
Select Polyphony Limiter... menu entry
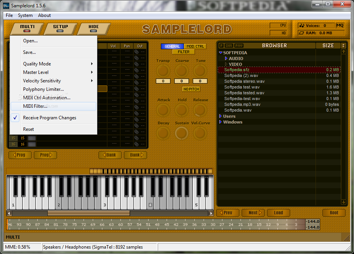(x=53, y=89)
